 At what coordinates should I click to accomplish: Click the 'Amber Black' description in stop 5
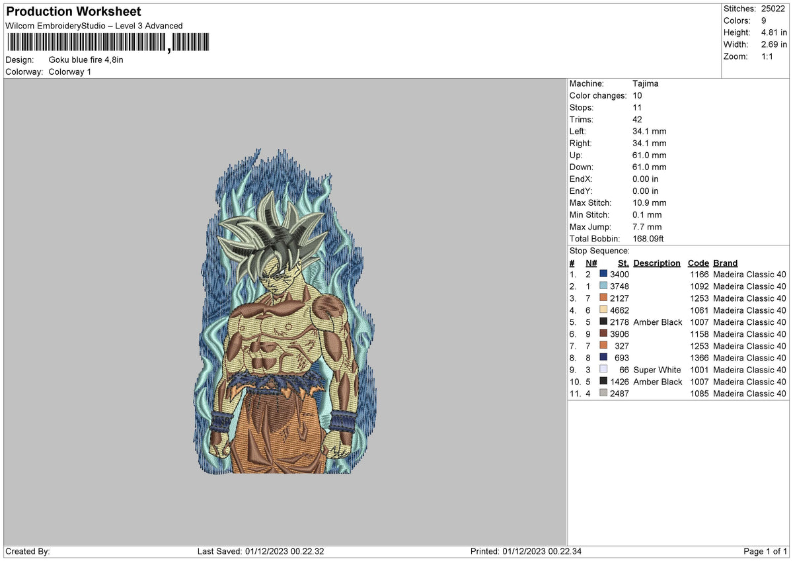(x=658, y=322)
